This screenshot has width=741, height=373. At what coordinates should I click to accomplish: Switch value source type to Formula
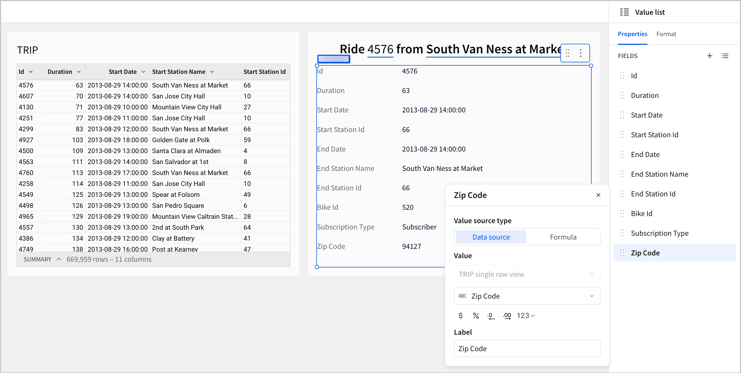click(563, 237)
